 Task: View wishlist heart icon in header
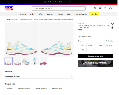click(x=105, y=8)
